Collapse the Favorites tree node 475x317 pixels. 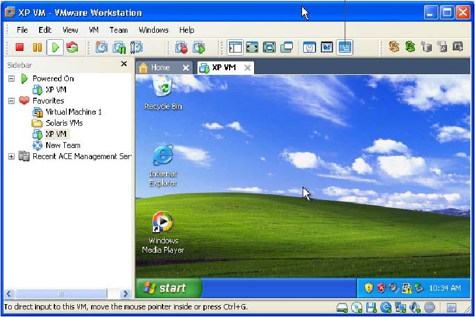point(11,101)
